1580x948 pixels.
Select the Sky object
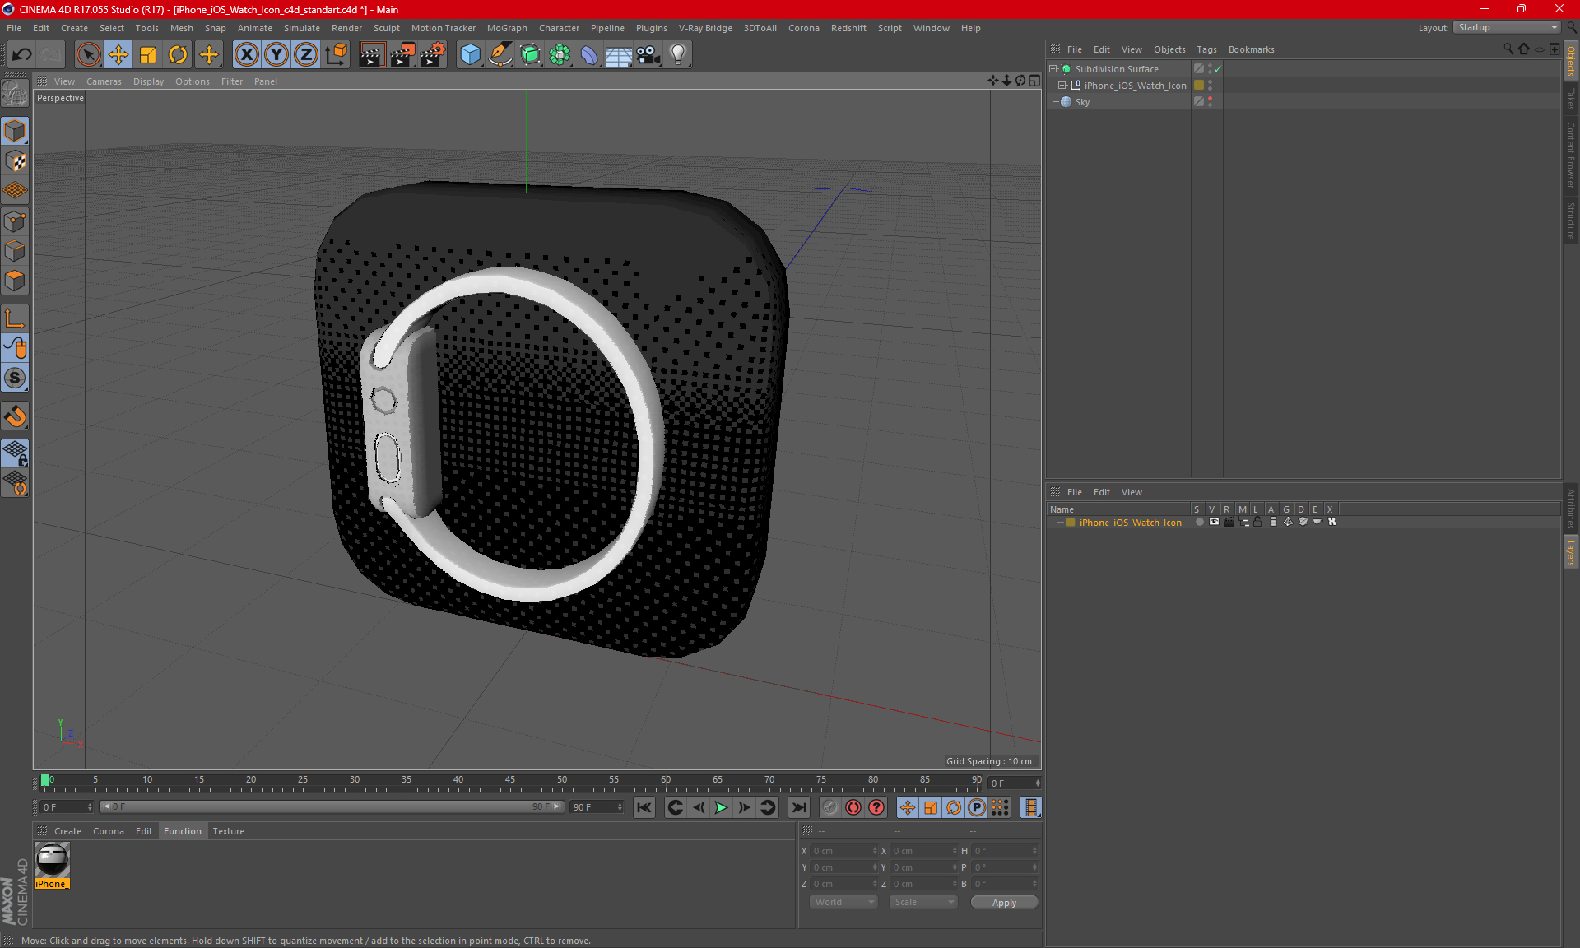point(1082,102)
